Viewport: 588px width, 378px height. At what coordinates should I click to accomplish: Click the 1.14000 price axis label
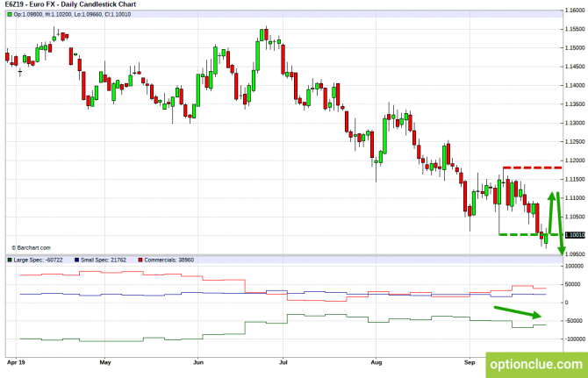pos(575,85)
